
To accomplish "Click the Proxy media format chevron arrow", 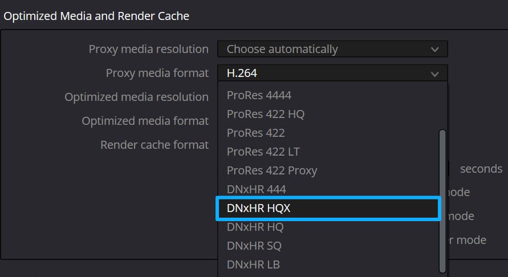I will click(435, 74).
